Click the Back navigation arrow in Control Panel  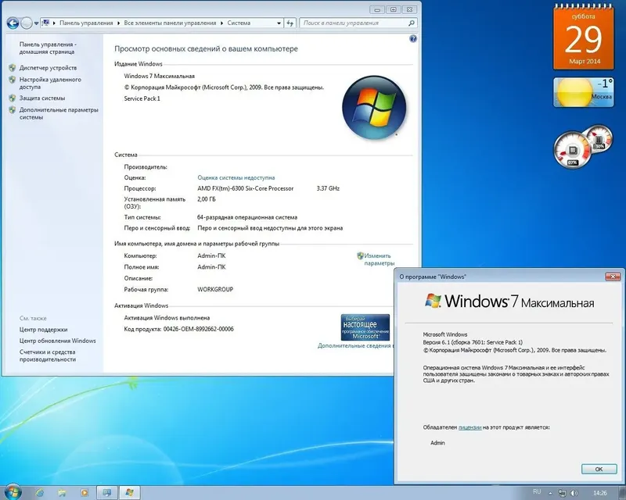[13, 23]
